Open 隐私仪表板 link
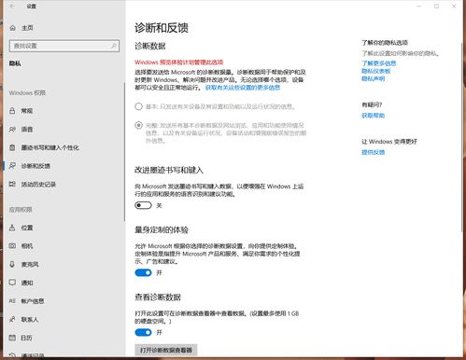Screen dimensions: 466x360 [x=376, y=71]
